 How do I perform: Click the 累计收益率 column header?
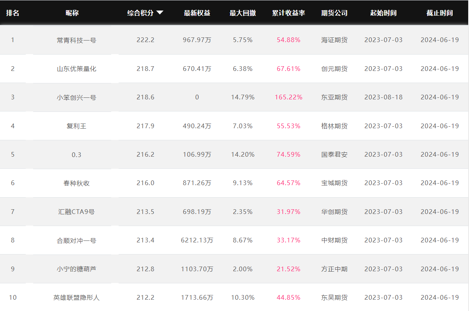289,13
